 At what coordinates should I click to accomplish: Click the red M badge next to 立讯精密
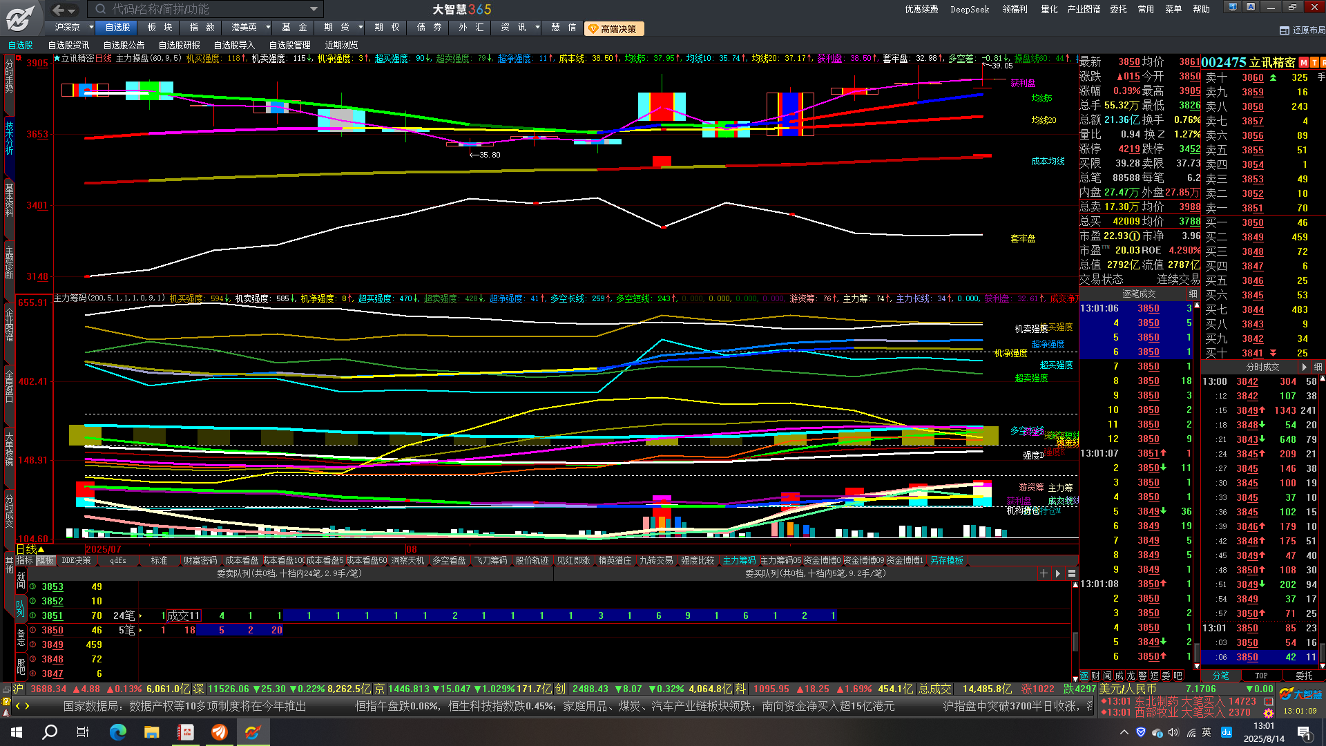coord(1303,62)
